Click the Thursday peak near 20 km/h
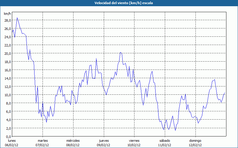Image resolution: width=238 pixels, height=148 pixels. click(120, 52)
